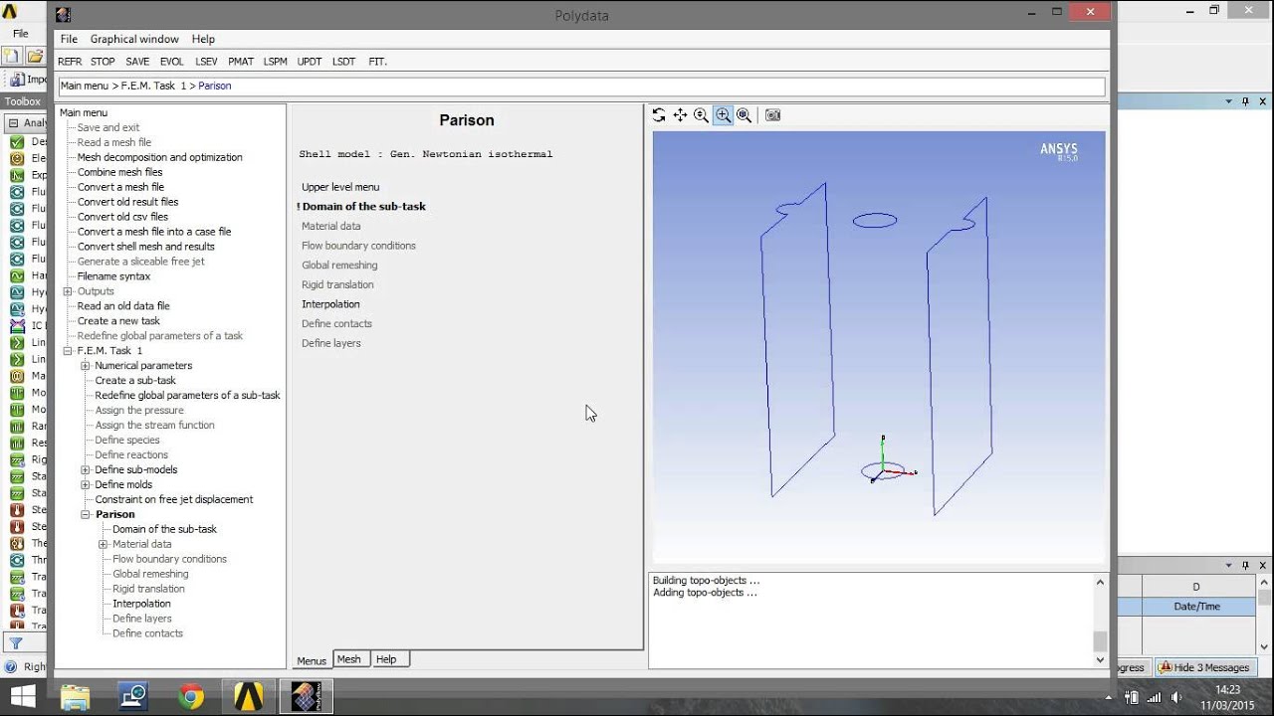Viewport: 1274px width, 716px height.
Task: Click the Workbench new project icon
Action: pyautogui.click(x=11, y=56)
